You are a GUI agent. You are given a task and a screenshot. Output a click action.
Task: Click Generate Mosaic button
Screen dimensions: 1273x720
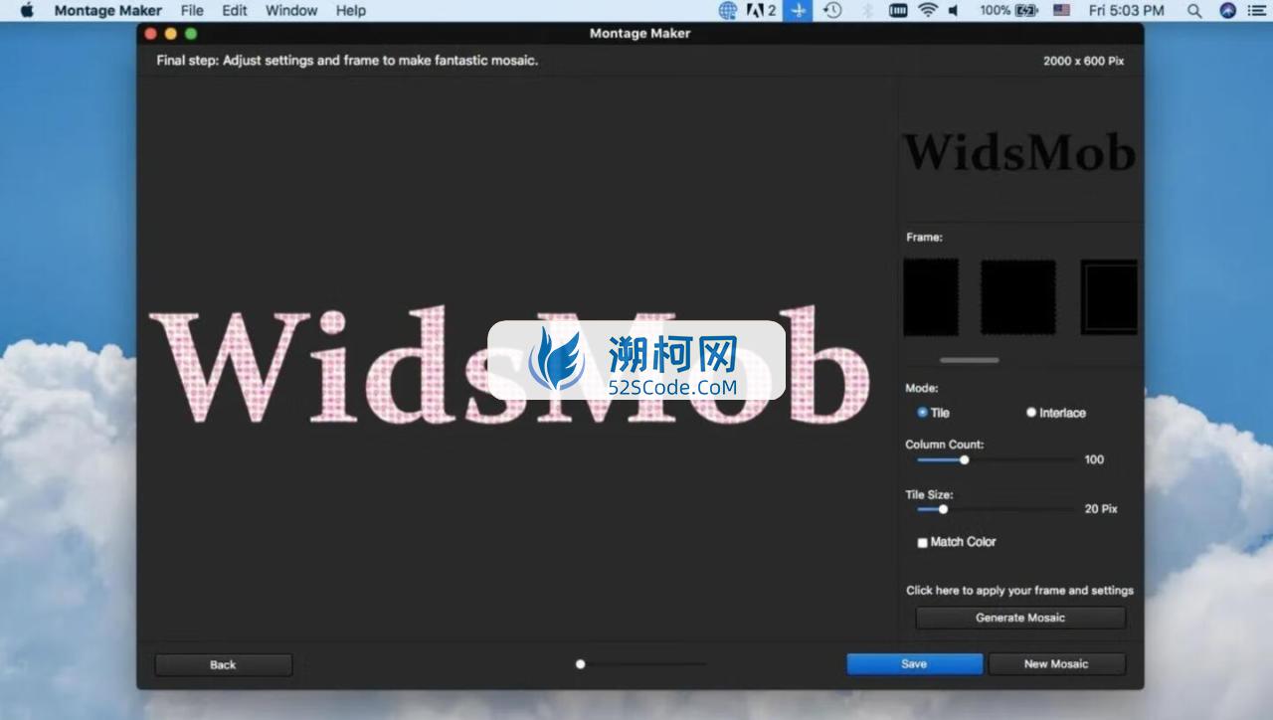click(1020, 618)
